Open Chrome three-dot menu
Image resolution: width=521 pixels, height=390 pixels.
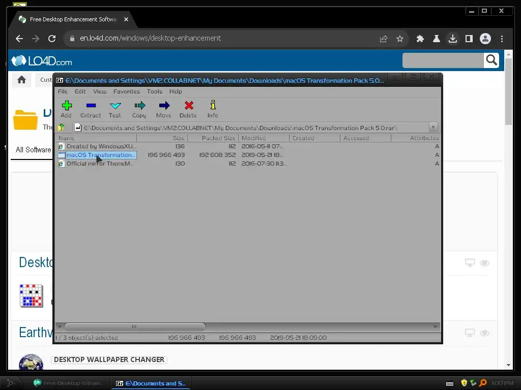tap(502, 39)
